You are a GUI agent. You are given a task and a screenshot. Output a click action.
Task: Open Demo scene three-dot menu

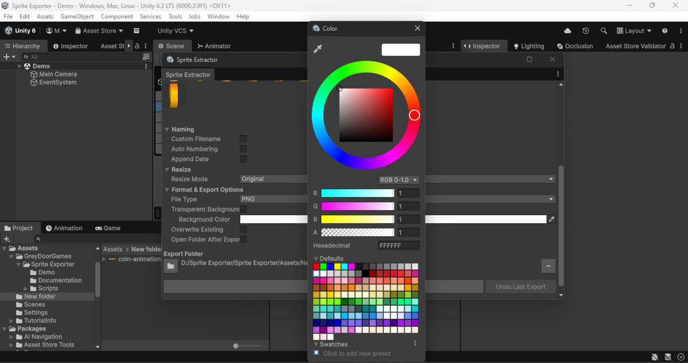(146, 66)
